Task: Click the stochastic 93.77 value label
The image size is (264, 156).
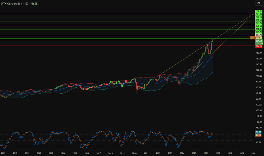Action: point(258,132)
